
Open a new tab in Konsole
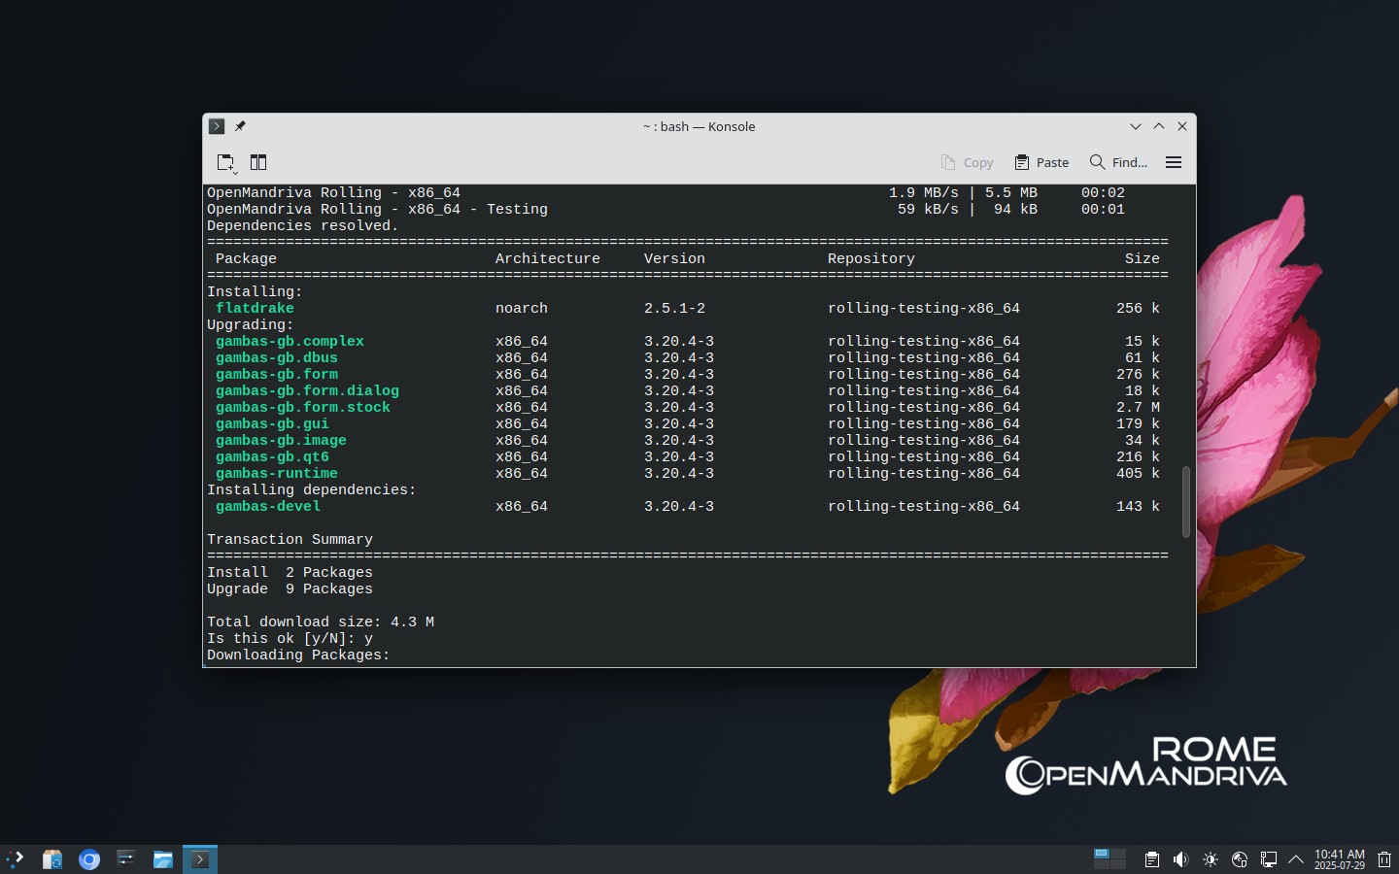pyautogui.click(x=225, y=162)
